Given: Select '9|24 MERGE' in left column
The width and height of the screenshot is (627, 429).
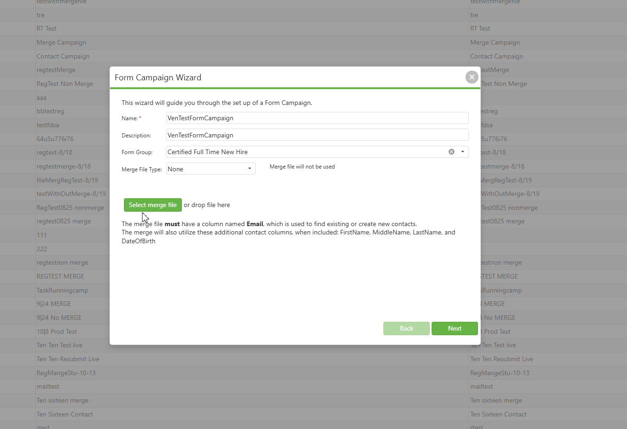Looking at the screenshot, I should tap(54, 304).
